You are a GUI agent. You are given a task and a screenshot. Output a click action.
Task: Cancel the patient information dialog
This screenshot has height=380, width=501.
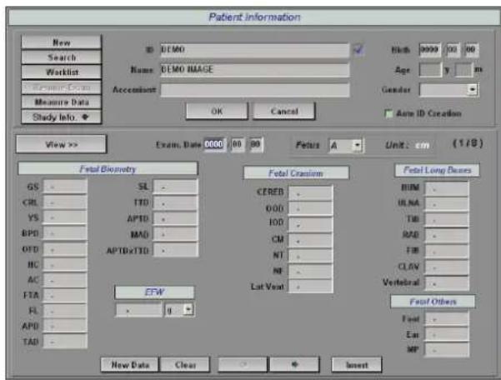pyautogui.click(x=284, y=111)
